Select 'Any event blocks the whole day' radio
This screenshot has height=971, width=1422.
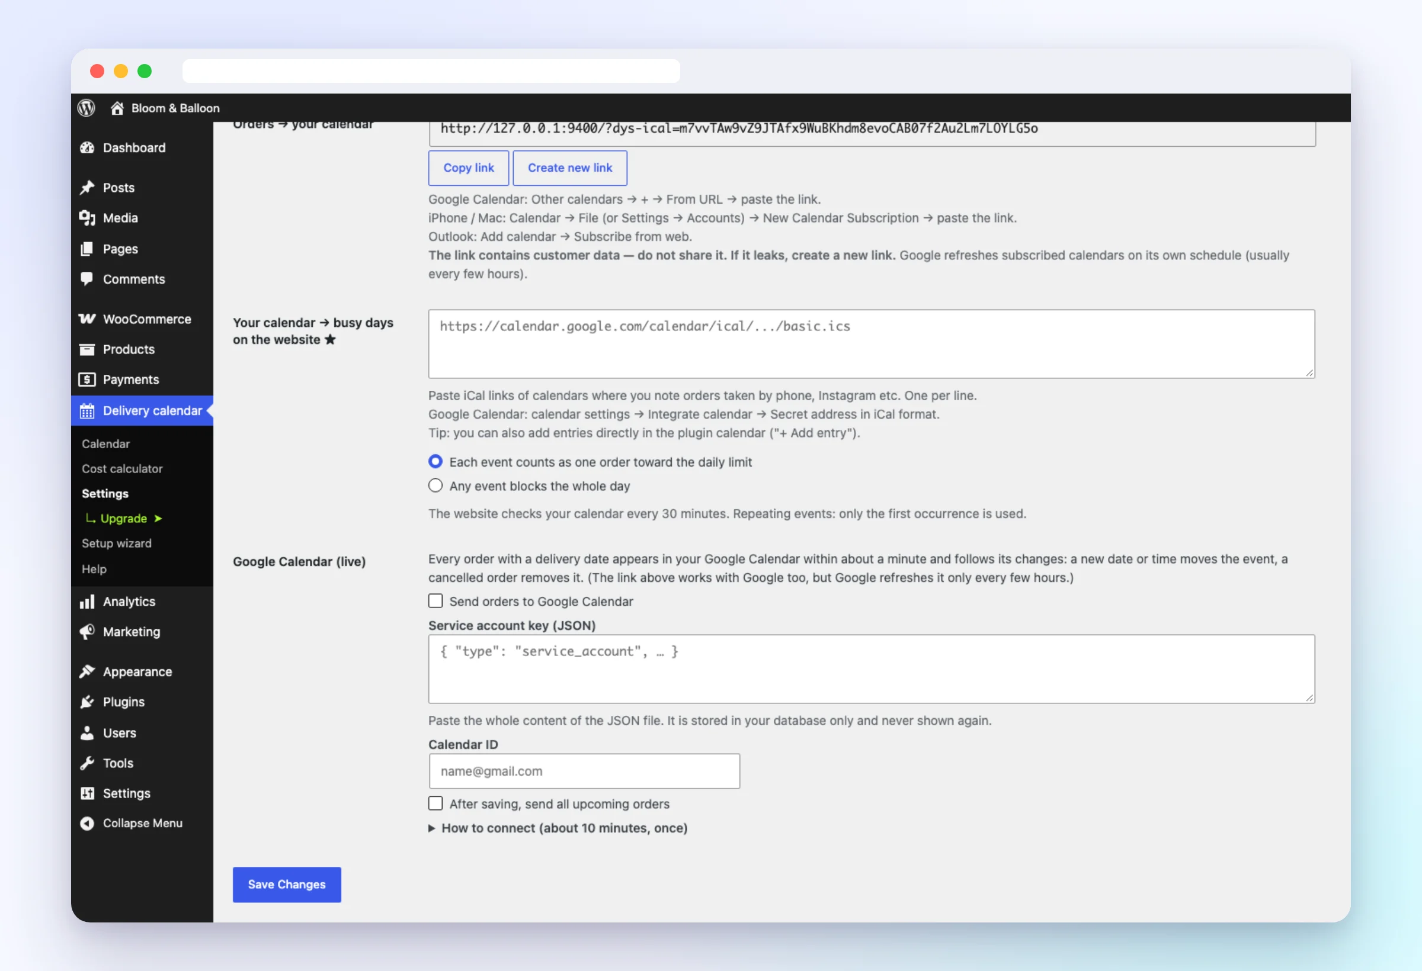tap(435, 485)
